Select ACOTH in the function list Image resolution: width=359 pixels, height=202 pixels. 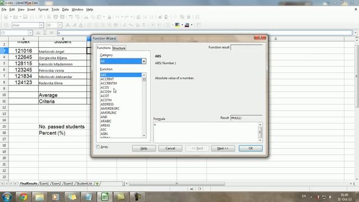[x=121, y=100]
